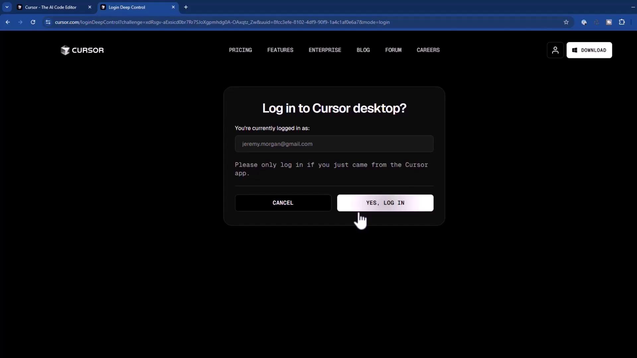
Task: Visit the Blog link
Action: coord(363,50)
